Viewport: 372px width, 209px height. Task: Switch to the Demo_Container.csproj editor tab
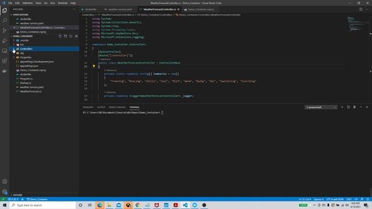(201, 9)
